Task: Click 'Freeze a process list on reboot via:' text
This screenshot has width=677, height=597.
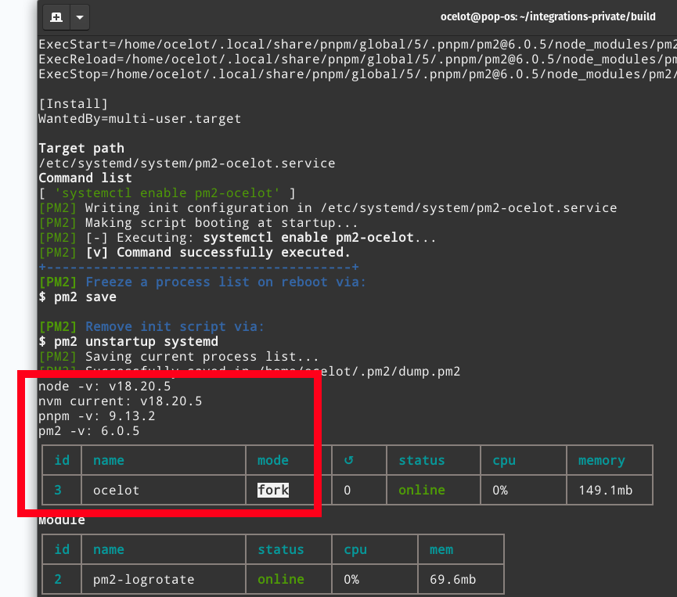Action: coord(225,282)
